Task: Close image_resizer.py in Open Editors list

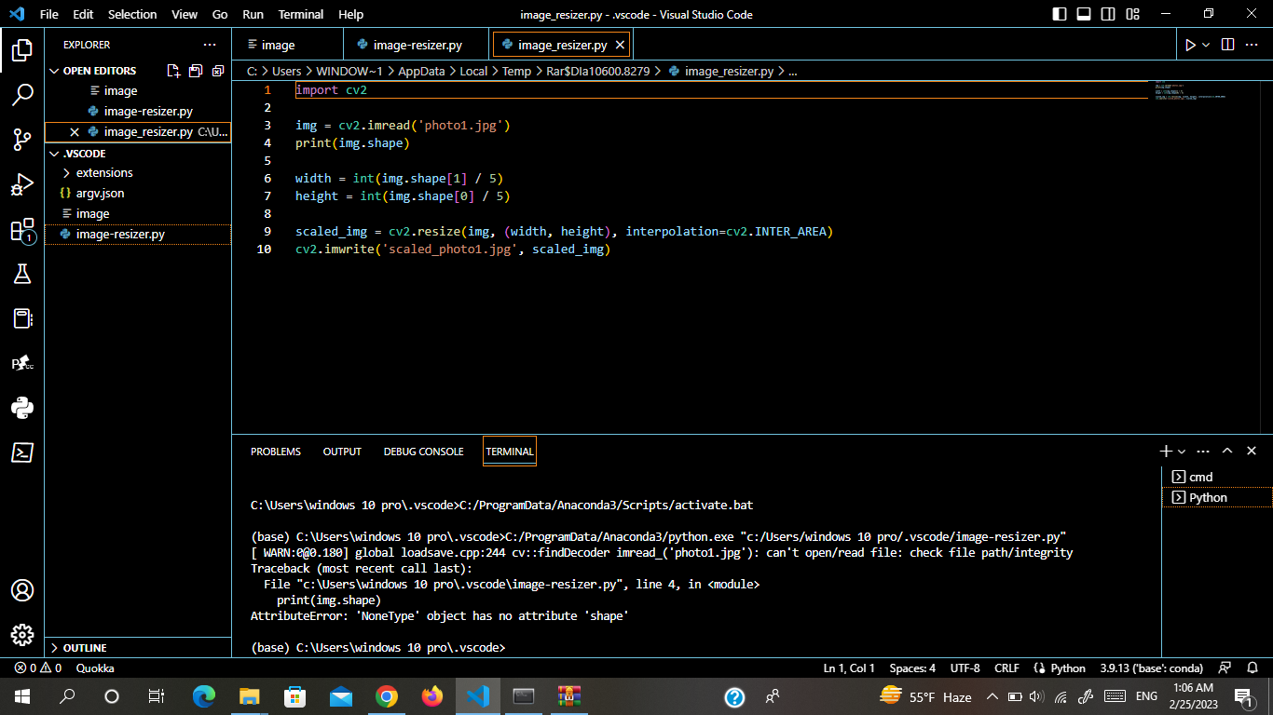Action: coord(75,132)
